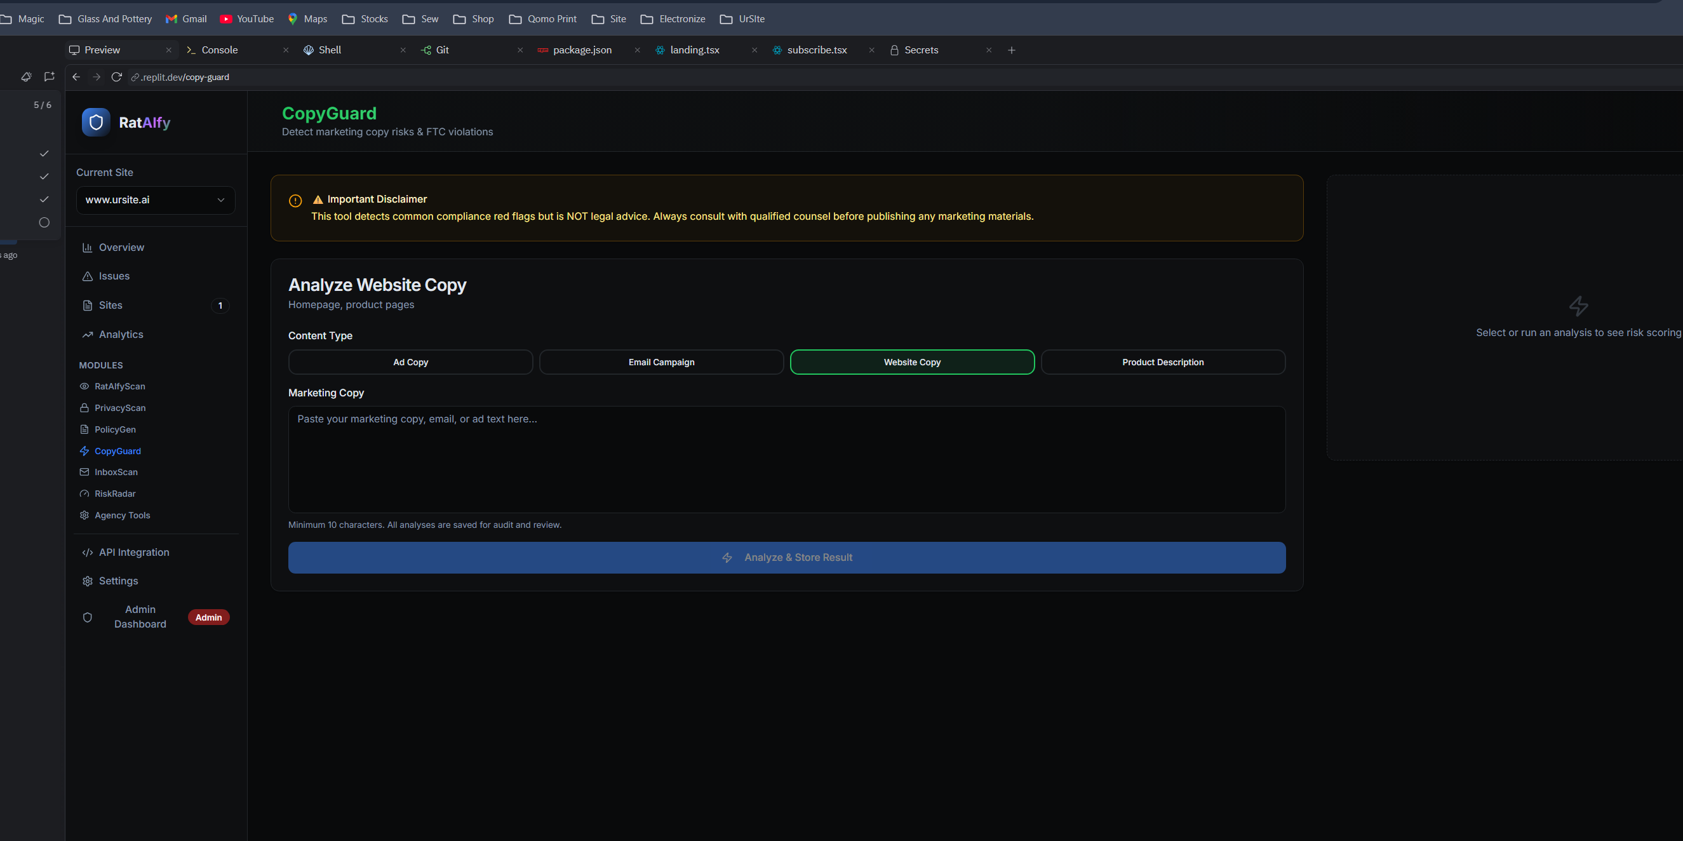This screenshot has height=841, width=1683.
Task: Open the current site dropdown
Action: [155, 200]
